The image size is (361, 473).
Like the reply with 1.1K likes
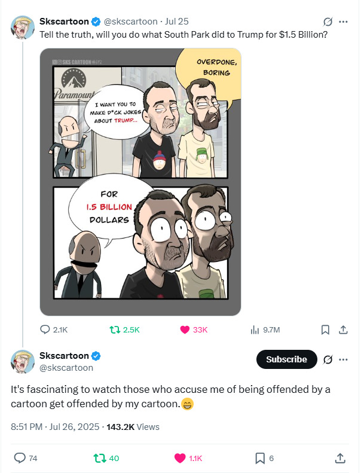[180, 458]
